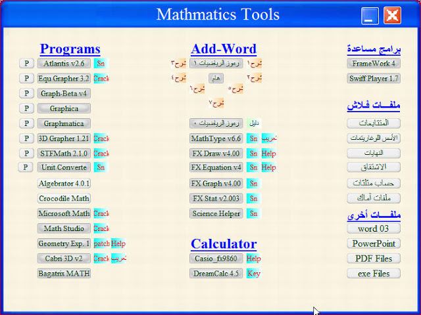Open FX Equation v4
421x315 pixels.
(216, 167)
